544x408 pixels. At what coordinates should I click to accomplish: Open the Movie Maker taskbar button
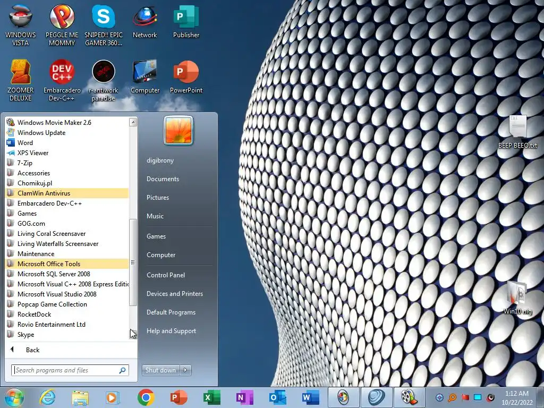coord(409,397)
